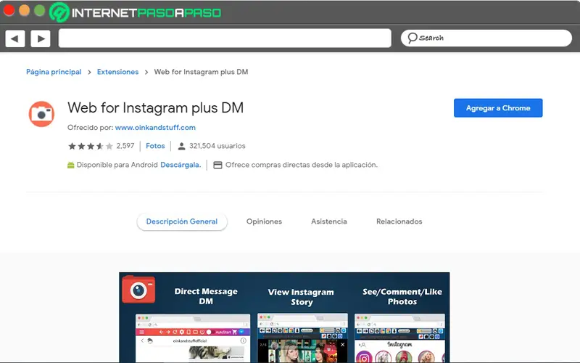Viewport: 580px width, 363px height.
Task: Click the red close window button
Action: pos(9,10)
